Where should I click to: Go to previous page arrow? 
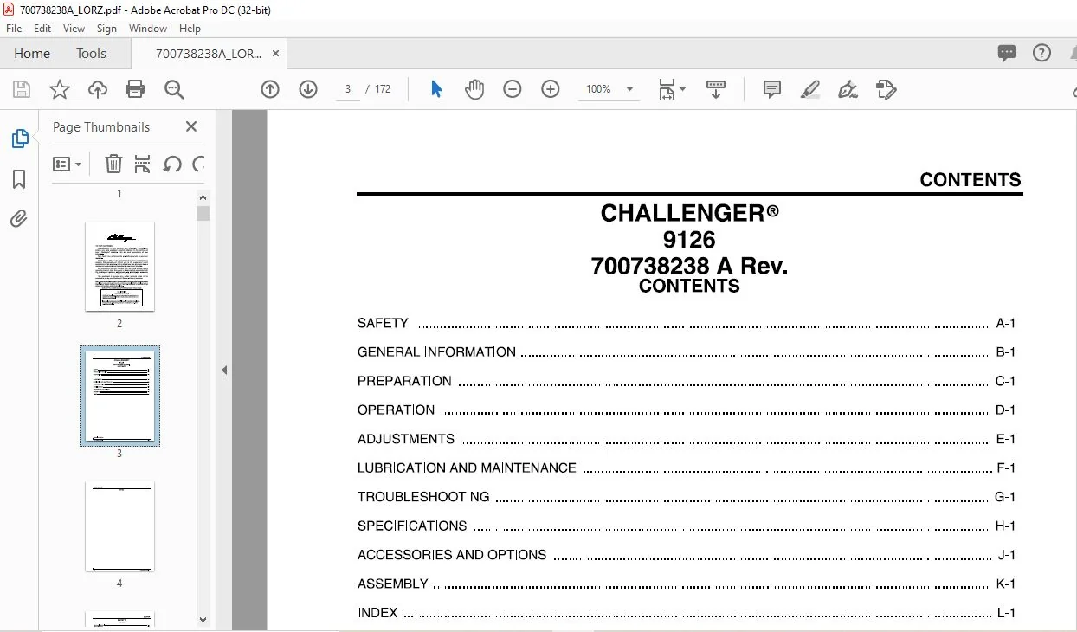click(270, 89)
